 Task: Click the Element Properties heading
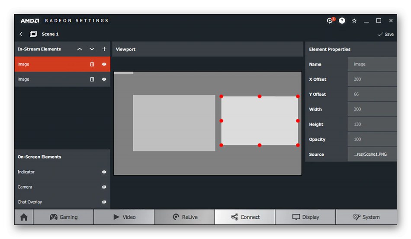[x=330, y=49]
